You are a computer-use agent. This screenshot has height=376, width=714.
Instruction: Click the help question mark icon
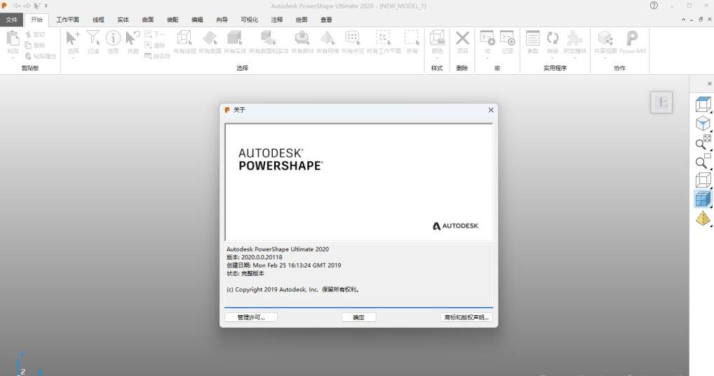[654, 6]
